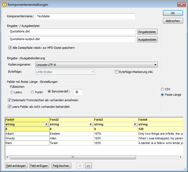Screen dimensions: 188x172
Task: Click the Feld löschen button
Action: [x=61, y=165]
